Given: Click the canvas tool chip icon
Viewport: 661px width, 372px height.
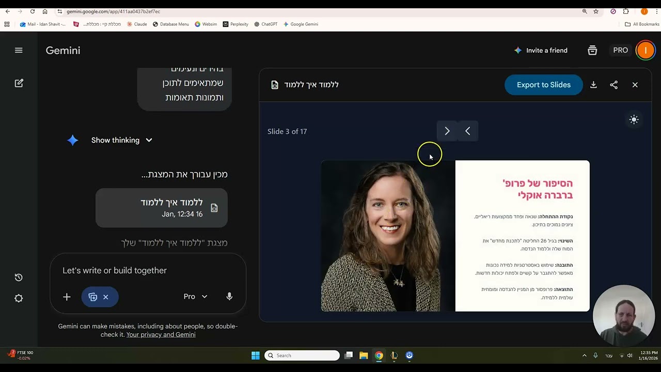Looking at the screenshot, I should 92,297.
